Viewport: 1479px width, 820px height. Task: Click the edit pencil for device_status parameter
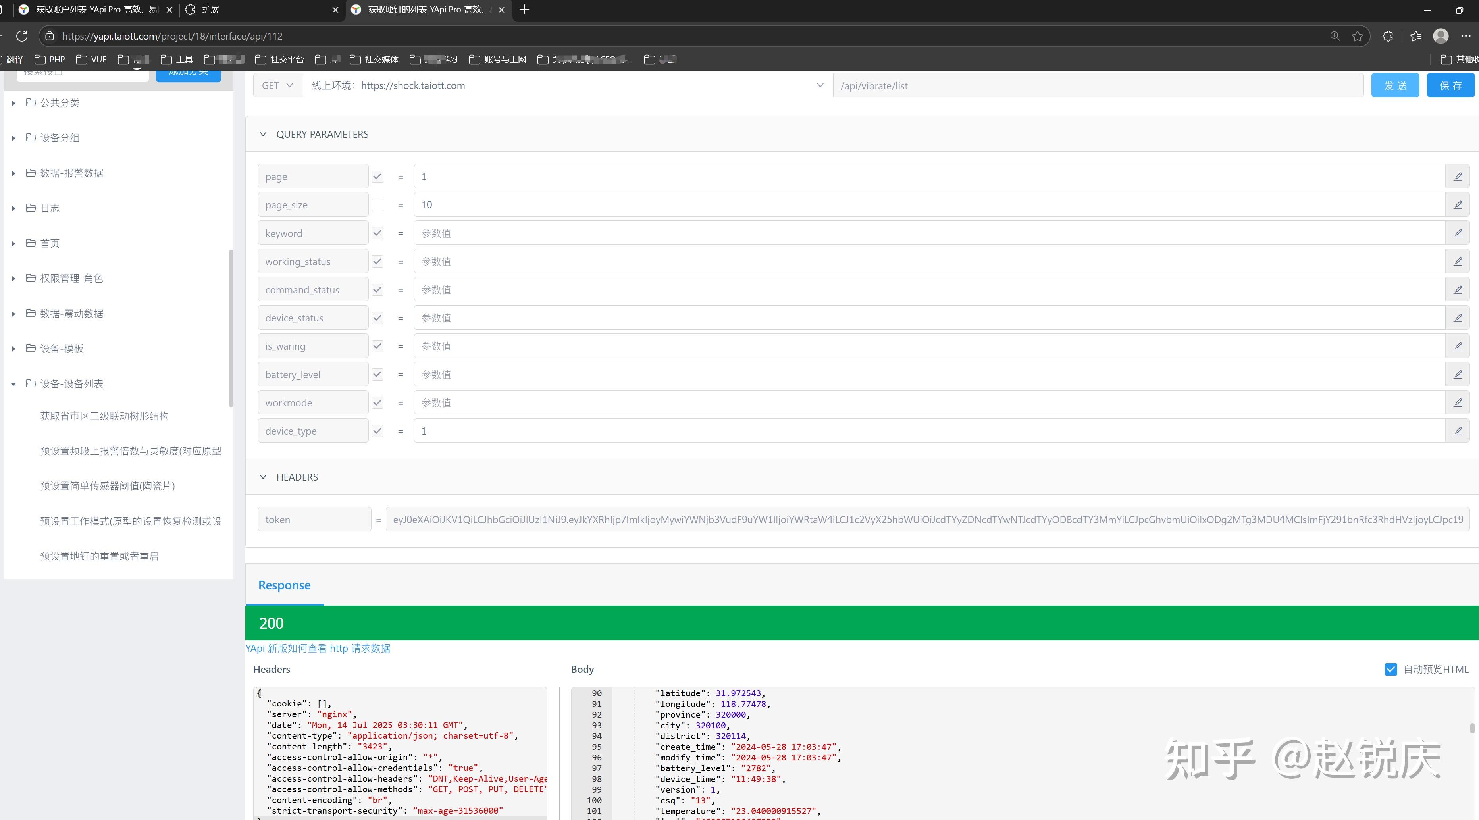[1457, 318]
